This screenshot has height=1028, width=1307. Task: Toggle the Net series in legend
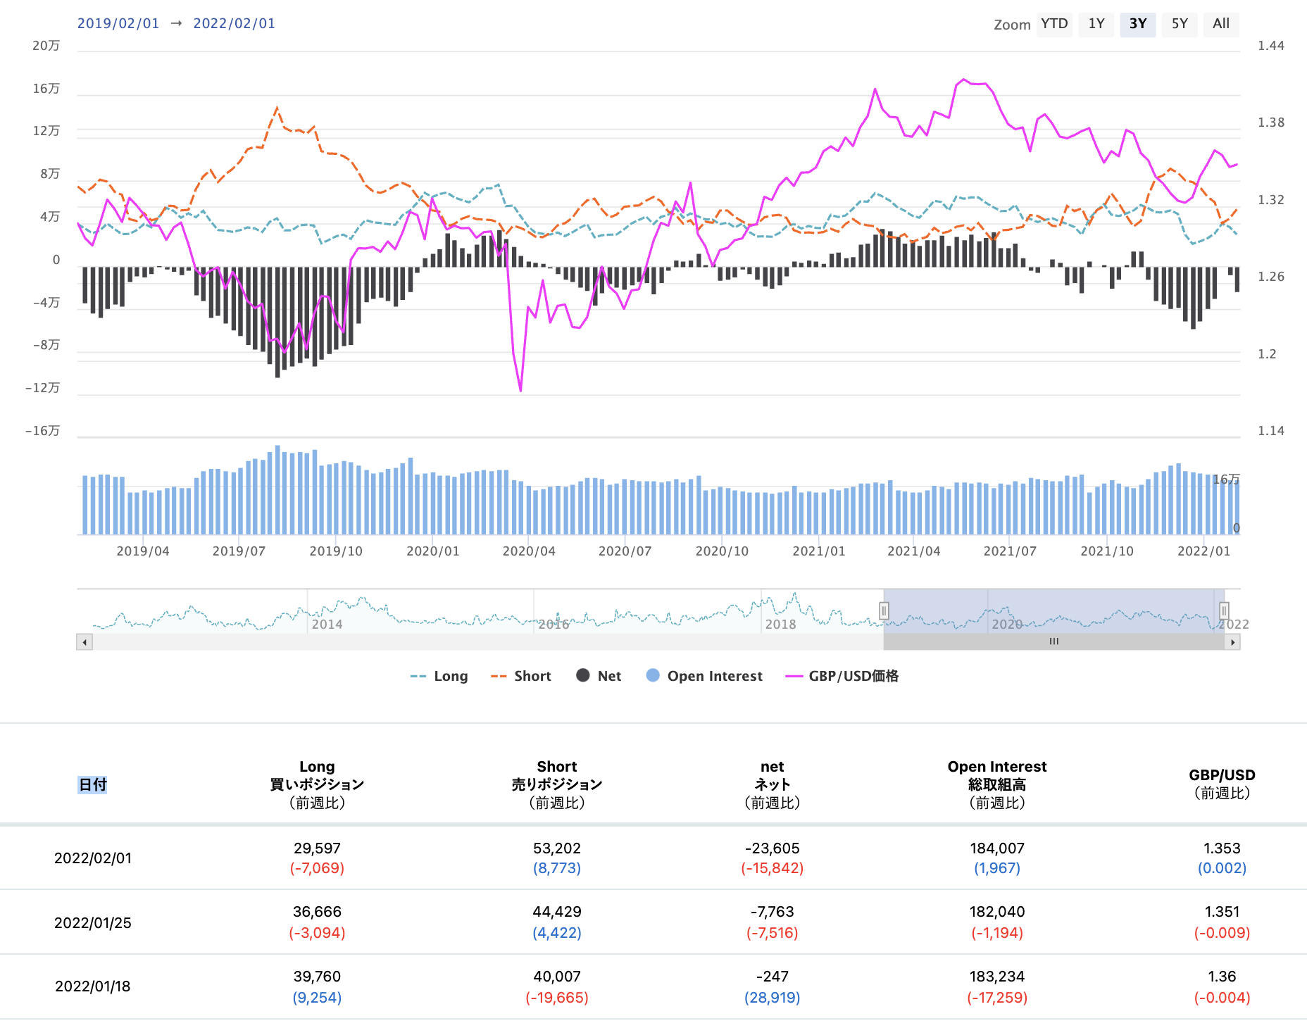coord(599,676)
